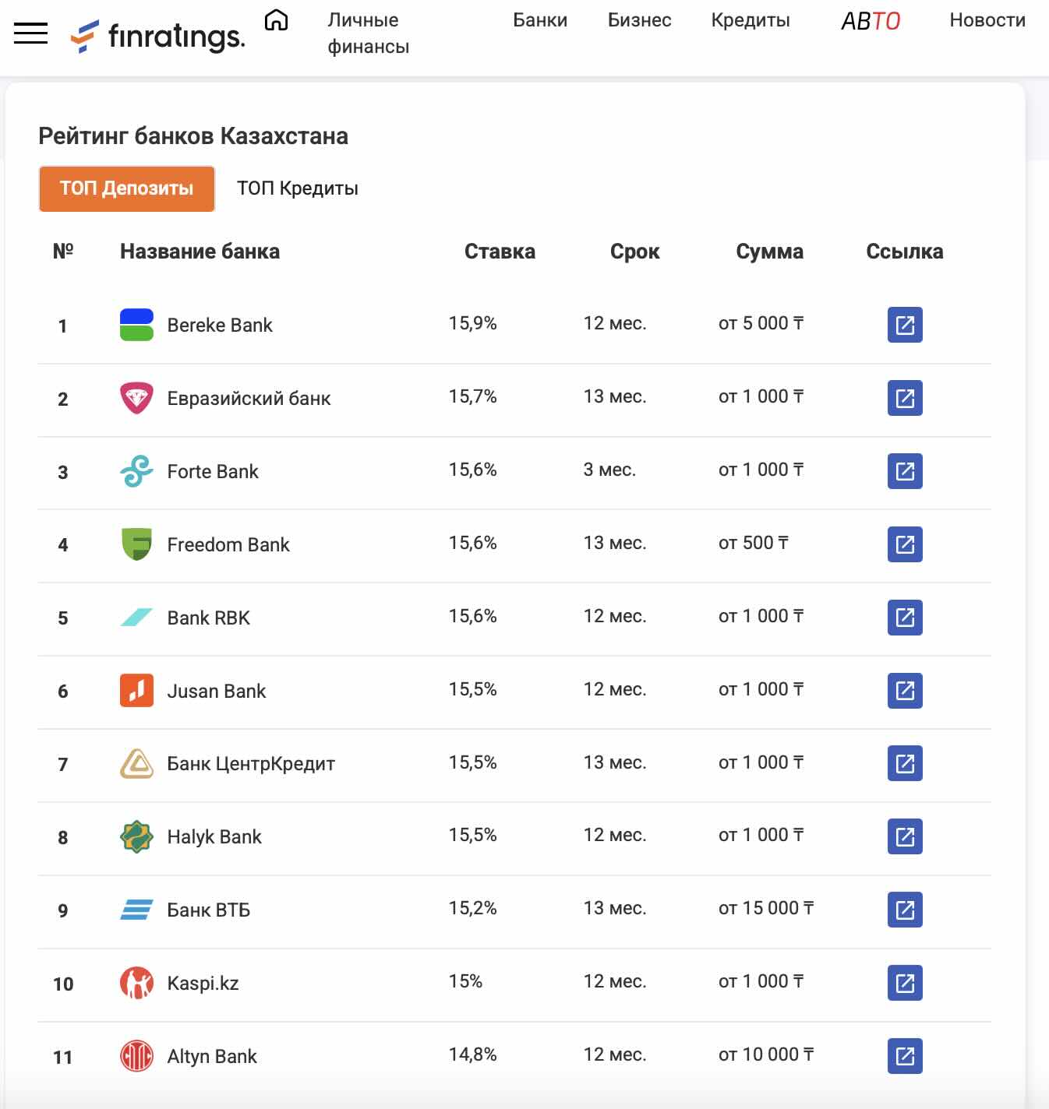Image resolution: width=1049 pixels, height=1109 pixels.
Task: Open Банки menu item
Action: pos(540,20)
